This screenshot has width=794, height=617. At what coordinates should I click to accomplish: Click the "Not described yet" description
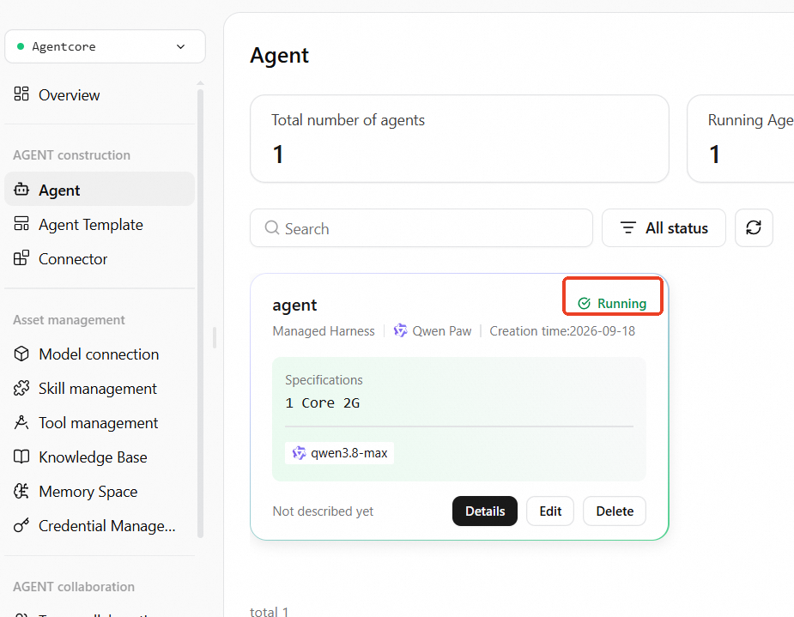coord(323,511)
